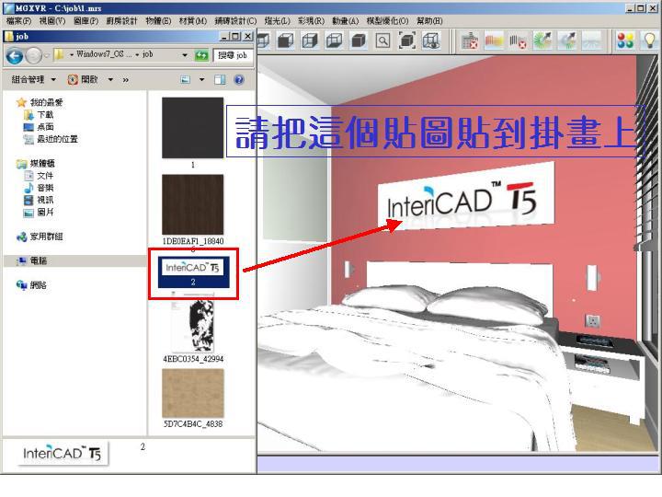The height and width of the screenshot is (497, 662).
Task: Click the 開啟 button in the Explorer toolbar
Action: [83, 80]
